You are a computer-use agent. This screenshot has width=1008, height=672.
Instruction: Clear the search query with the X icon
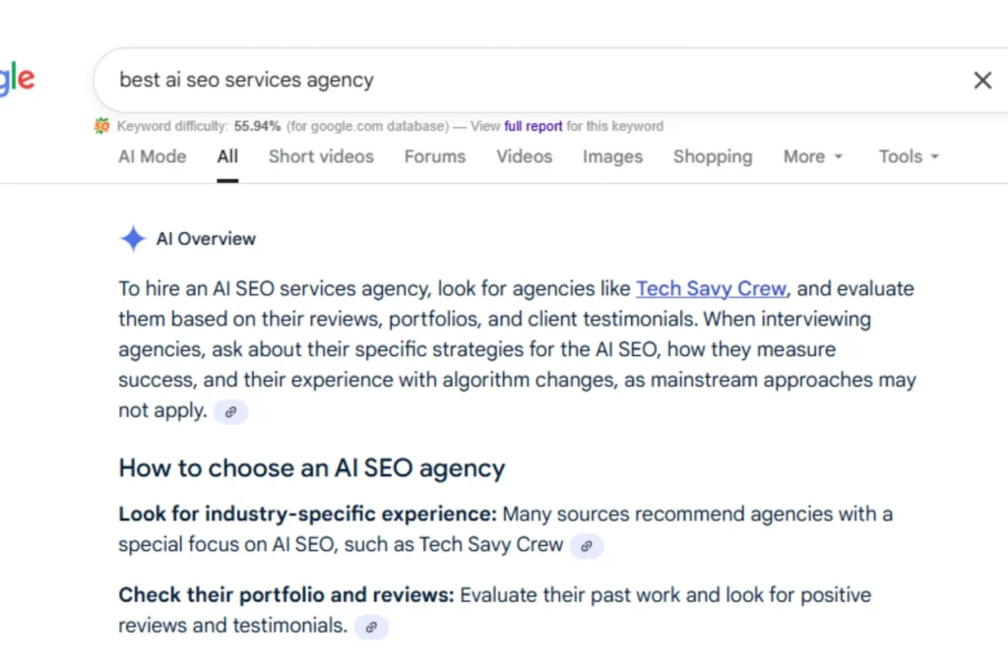981,80
